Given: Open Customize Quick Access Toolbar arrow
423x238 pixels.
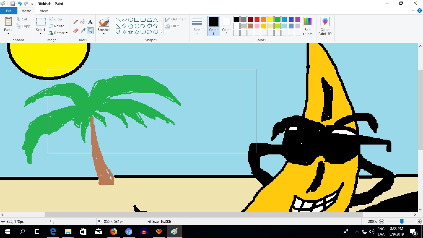Looking at the screenshot, I should 32,4.
